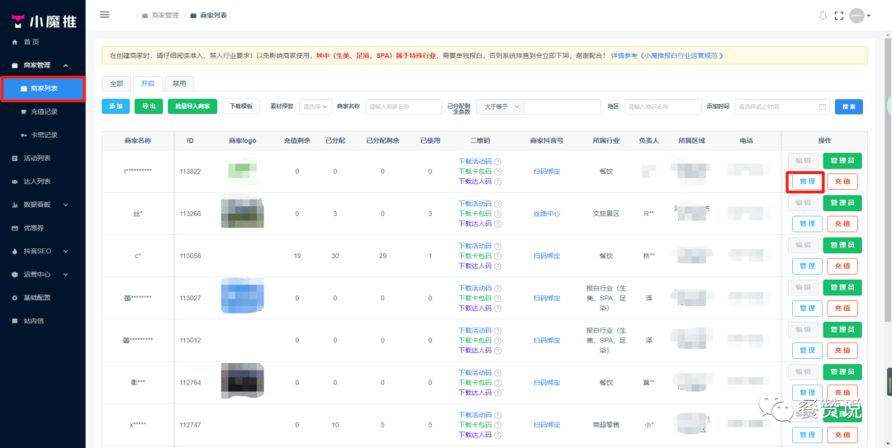The width and height of the screenshot is (892, 448).
Task: Click 下载卡包码 for merchant 113266
Action: coord(475,214)
